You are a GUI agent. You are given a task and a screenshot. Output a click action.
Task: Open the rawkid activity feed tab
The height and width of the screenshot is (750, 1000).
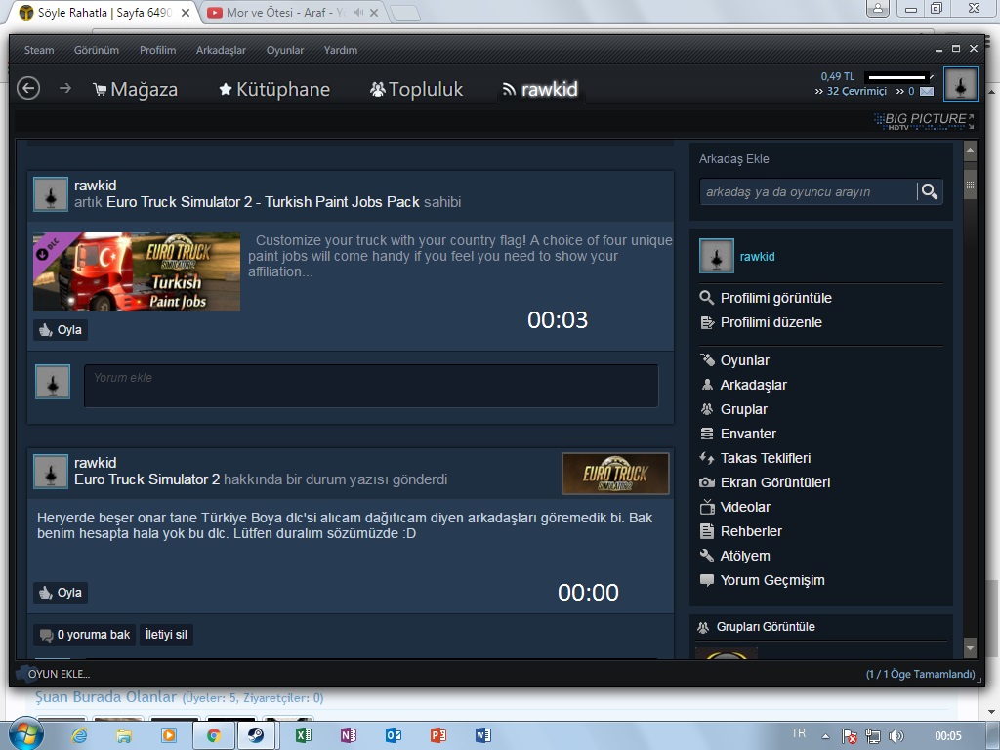(540, 89)
